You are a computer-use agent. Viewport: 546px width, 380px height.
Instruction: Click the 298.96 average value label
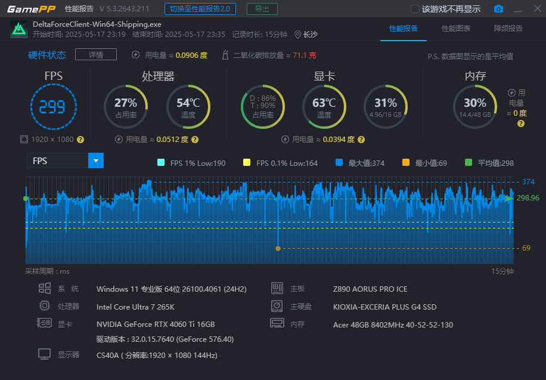528,198
